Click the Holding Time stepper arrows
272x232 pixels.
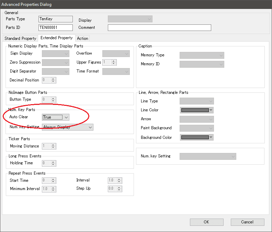(x=53, y=163)
